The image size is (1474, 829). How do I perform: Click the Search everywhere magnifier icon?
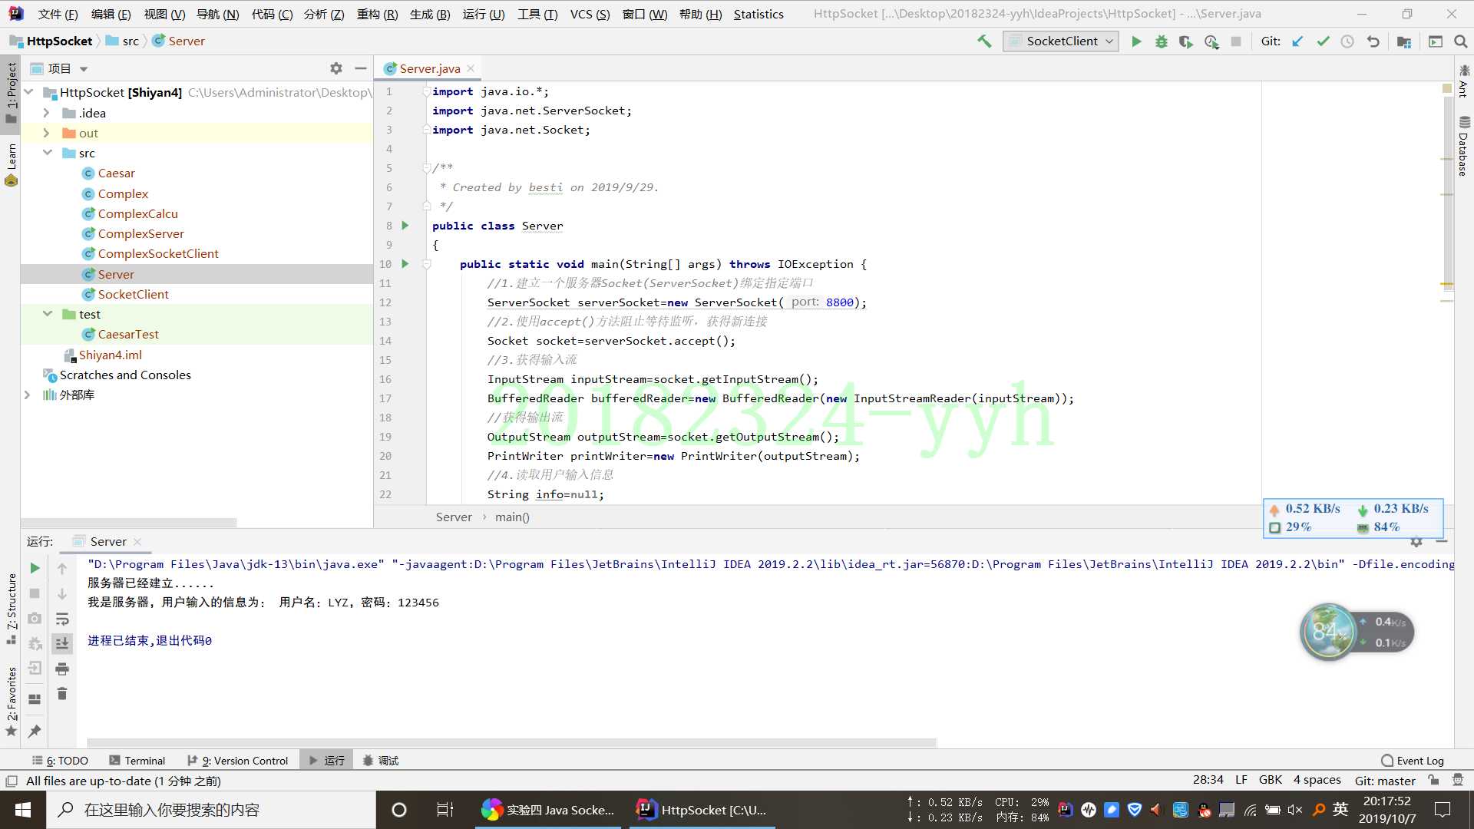coord(1461,41)
